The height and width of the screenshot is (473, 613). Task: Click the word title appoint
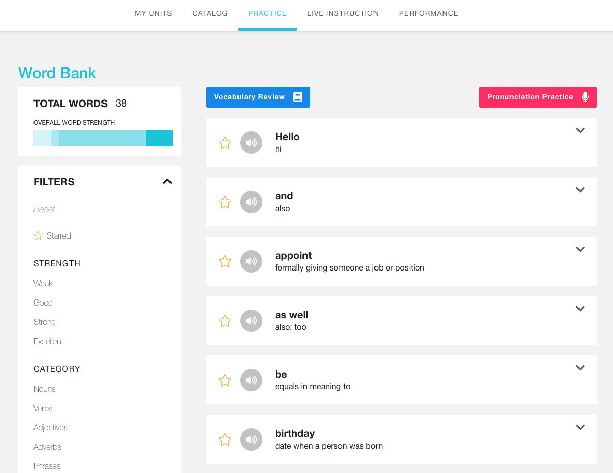[x=293, y=255]
